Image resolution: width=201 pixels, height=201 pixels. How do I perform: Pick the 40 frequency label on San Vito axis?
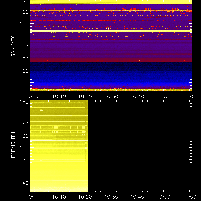click(26, 83)
